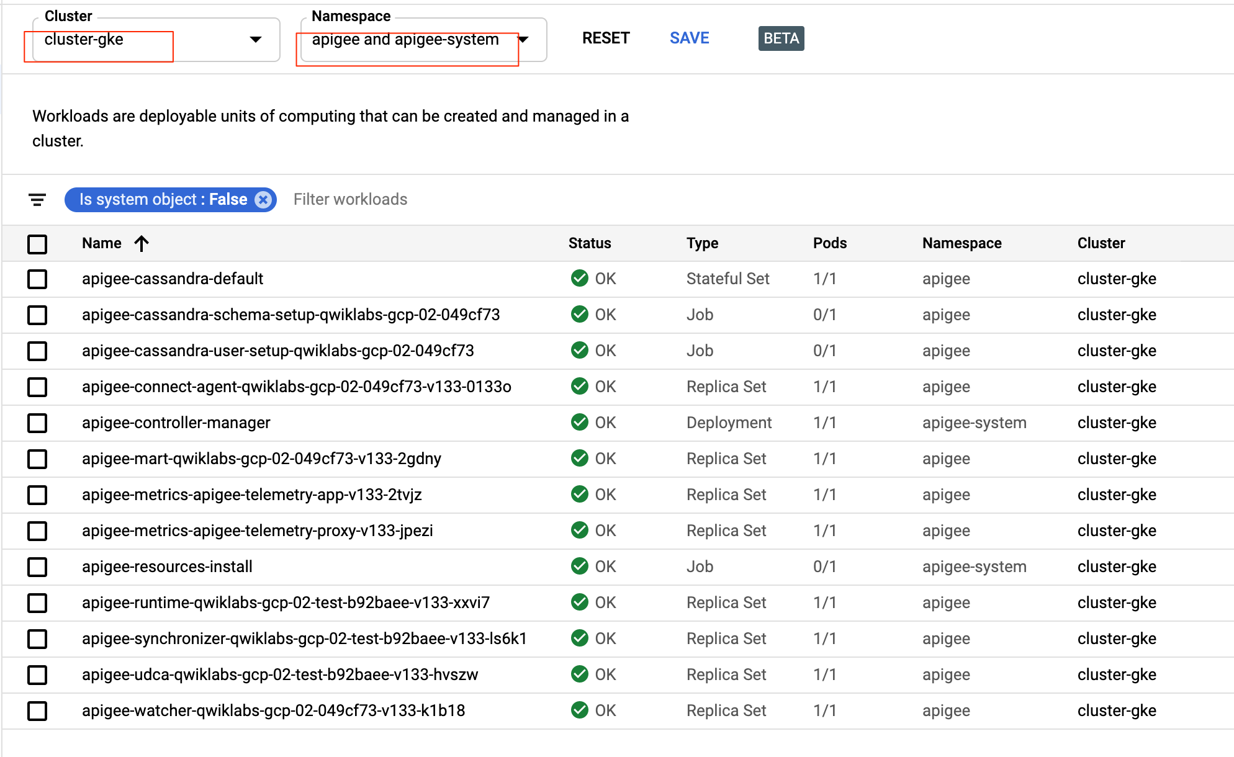Click OK status icon for apigee-resources-install
The image size is (1234, 757).
[580, 567]
